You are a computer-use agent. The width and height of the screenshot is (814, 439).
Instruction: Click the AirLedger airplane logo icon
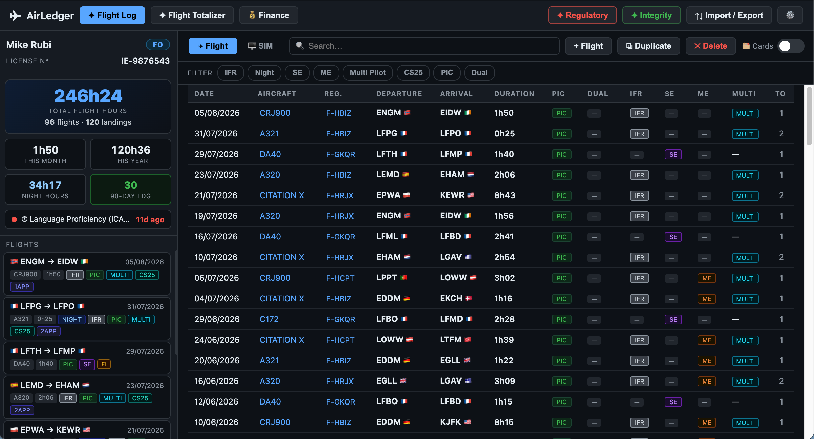tap(16, 15)
